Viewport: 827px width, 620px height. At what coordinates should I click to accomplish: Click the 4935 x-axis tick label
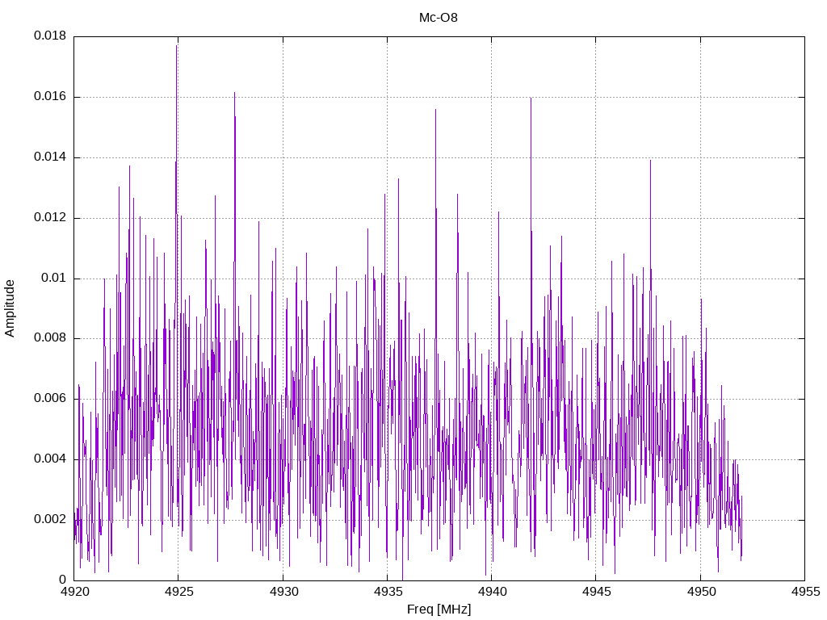[388, 592]
